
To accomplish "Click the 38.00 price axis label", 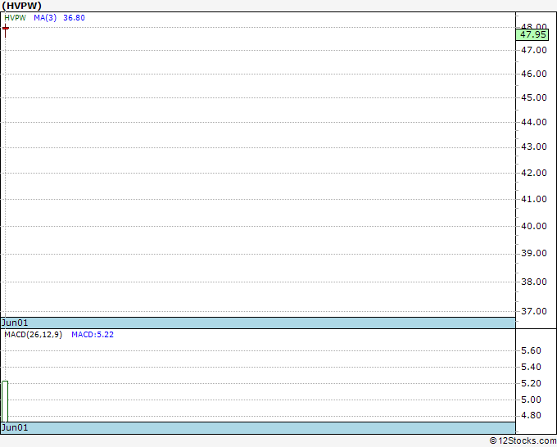I will coord(533,282).
